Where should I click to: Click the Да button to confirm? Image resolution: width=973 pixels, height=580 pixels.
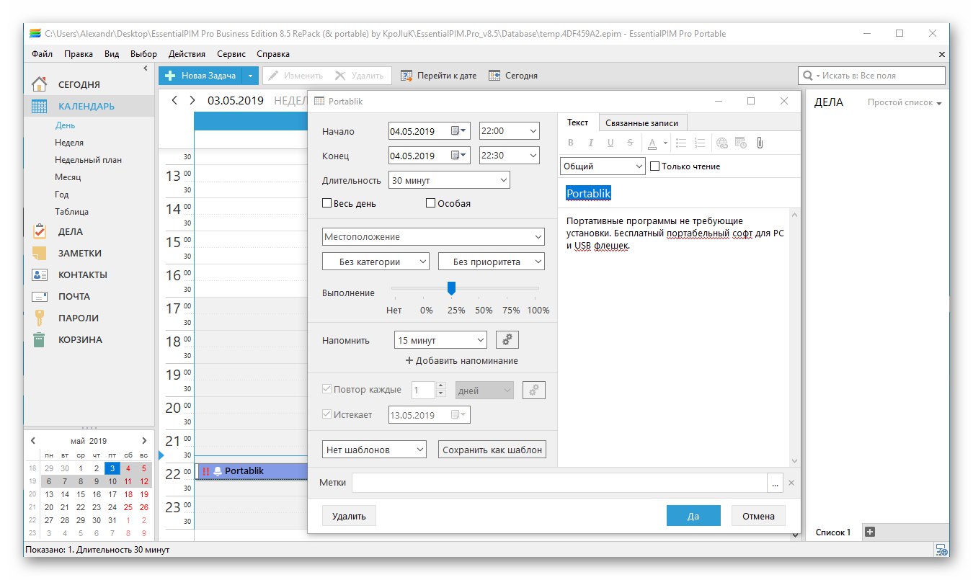pyautogui.click(x=693, y=516)
